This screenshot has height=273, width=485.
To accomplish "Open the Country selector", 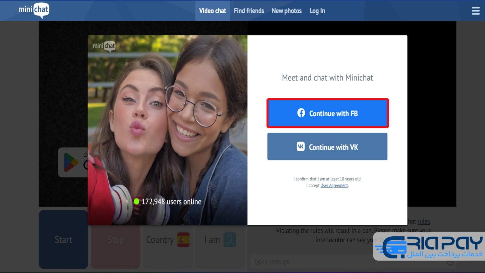I will (x=168, y=240).
